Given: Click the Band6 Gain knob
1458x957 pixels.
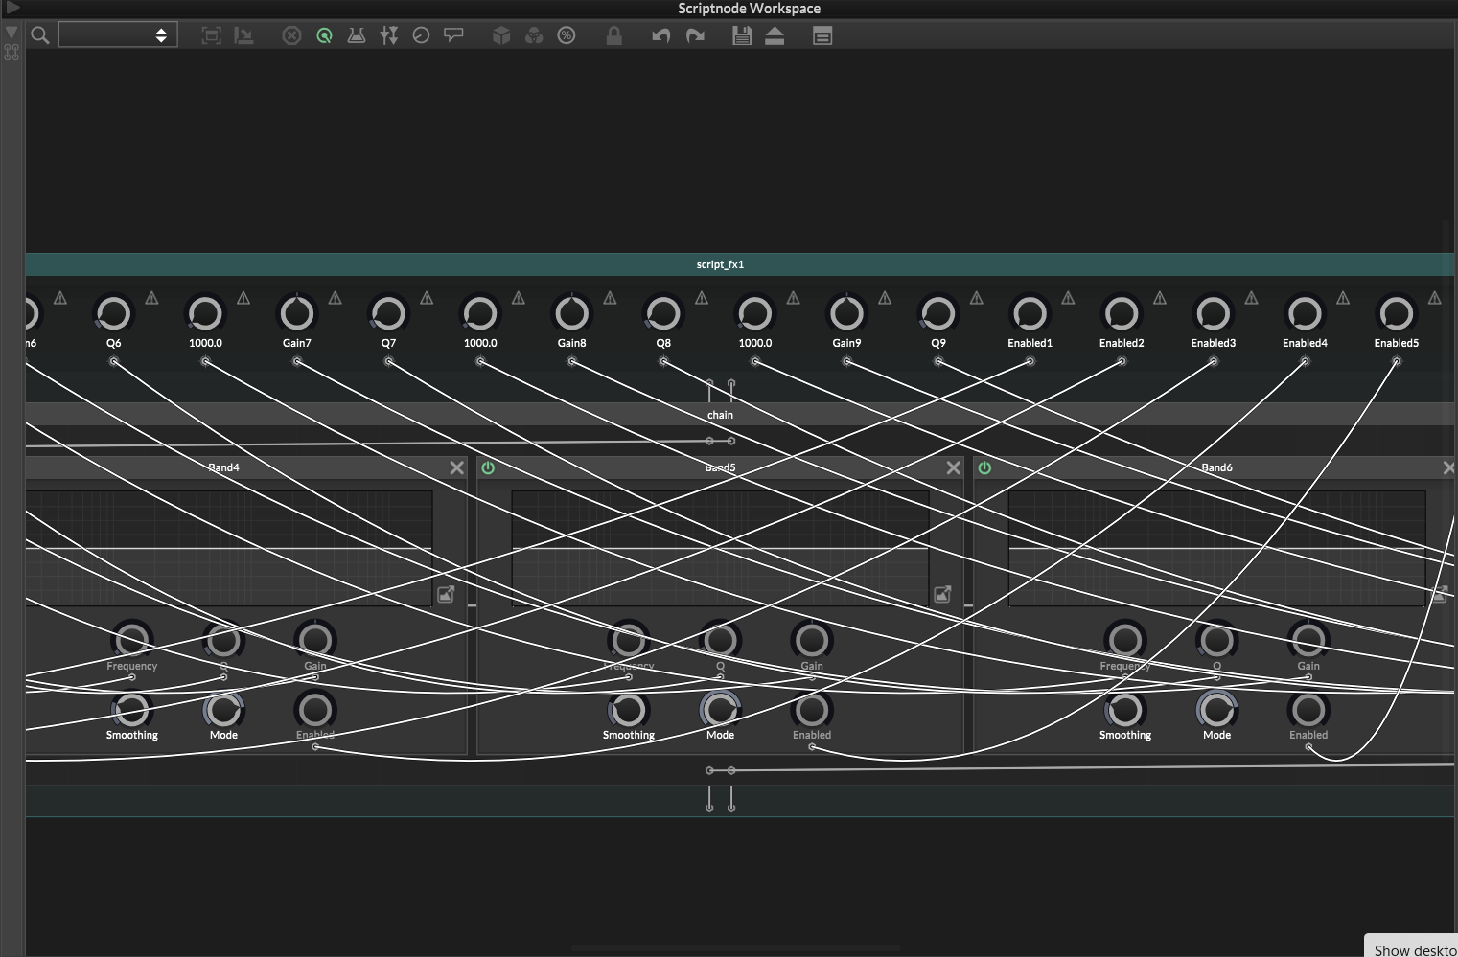Looking at the screenshot, I should [x=1308, y=640].
